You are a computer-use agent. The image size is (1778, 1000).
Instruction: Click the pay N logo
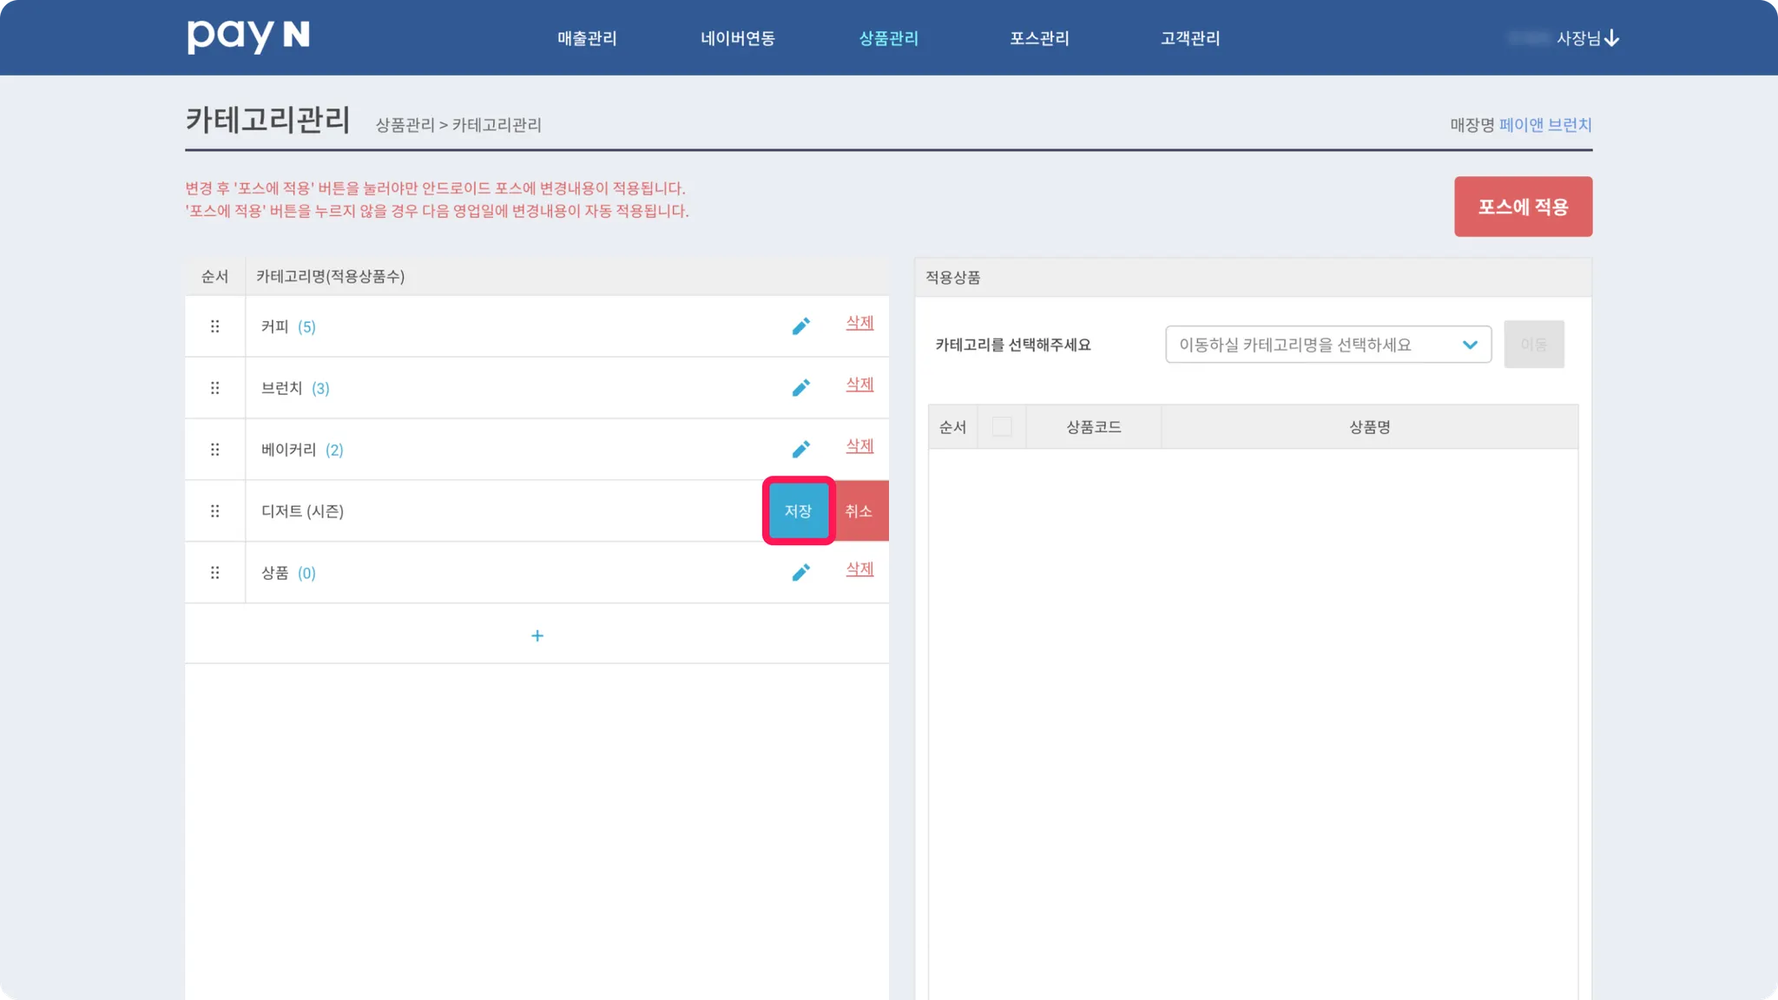(248, 36)
